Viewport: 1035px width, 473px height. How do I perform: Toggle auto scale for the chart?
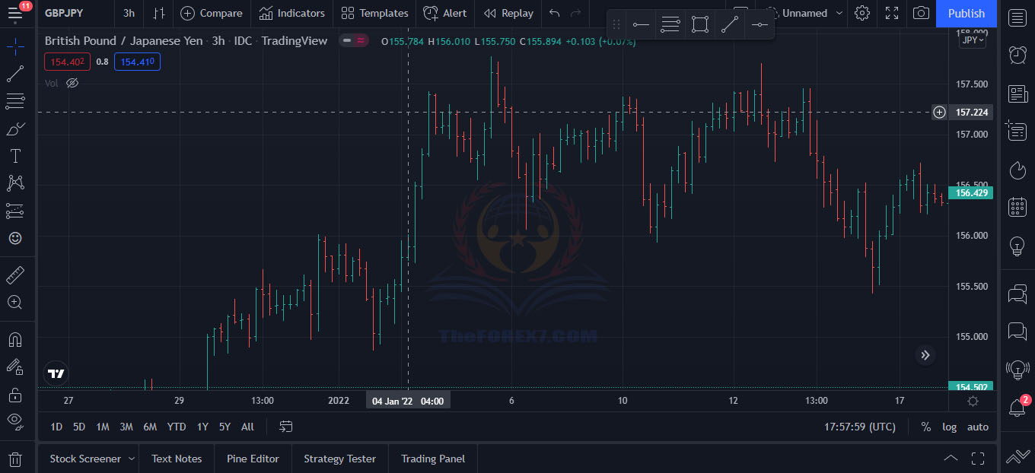[x=977, y=427]
